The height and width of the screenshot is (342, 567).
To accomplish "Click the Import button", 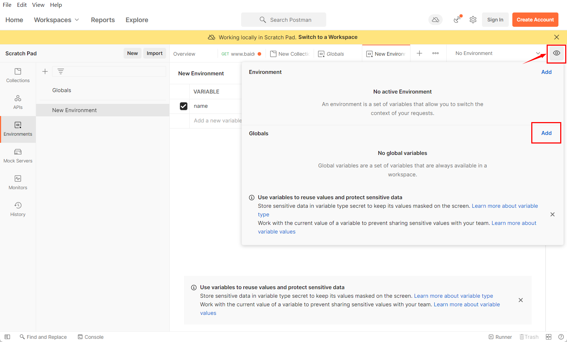I will [x=155, y=53].
